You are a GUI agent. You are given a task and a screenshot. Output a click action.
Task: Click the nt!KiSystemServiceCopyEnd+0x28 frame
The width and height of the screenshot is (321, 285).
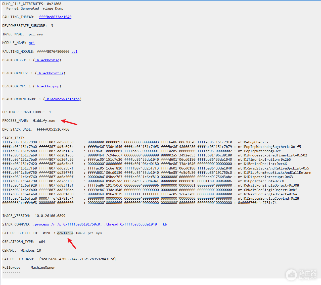268,198
